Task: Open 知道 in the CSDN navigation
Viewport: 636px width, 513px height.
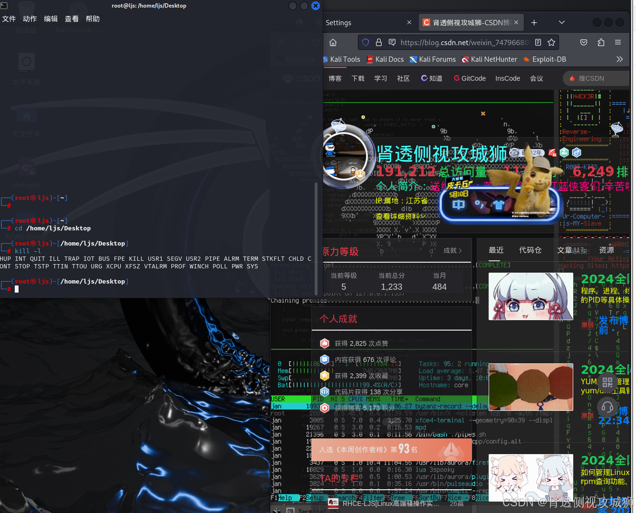Action: tap(432, 78)
